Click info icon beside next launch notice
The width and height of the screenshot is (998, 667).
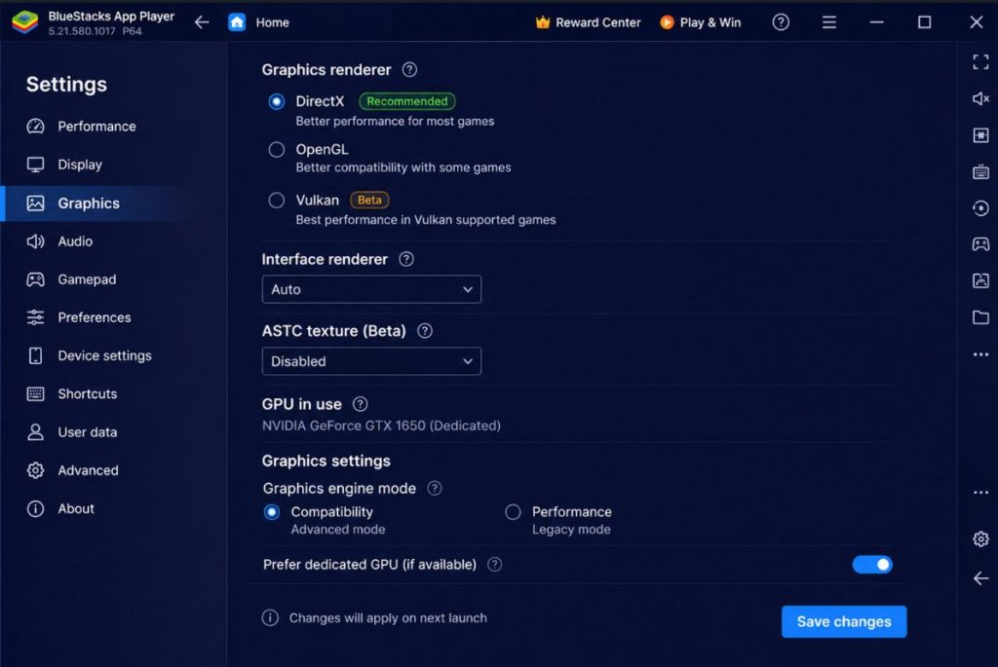click(270, 618)
